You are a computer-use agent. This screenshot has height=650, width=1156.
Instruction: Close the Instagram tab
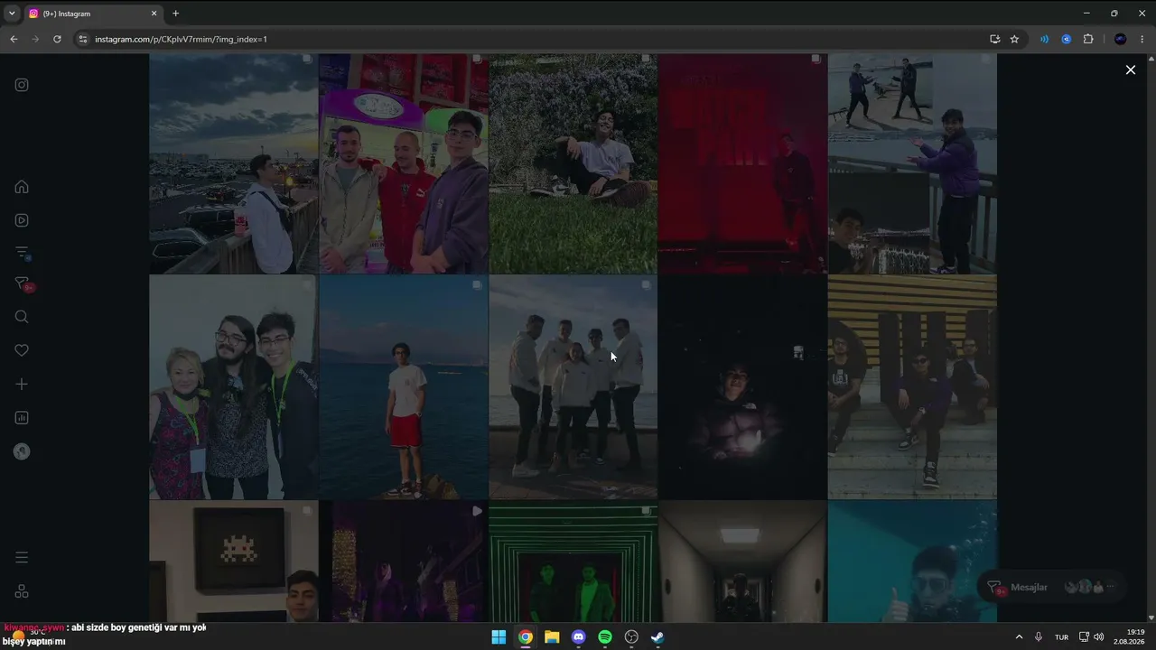click(154, 14)
